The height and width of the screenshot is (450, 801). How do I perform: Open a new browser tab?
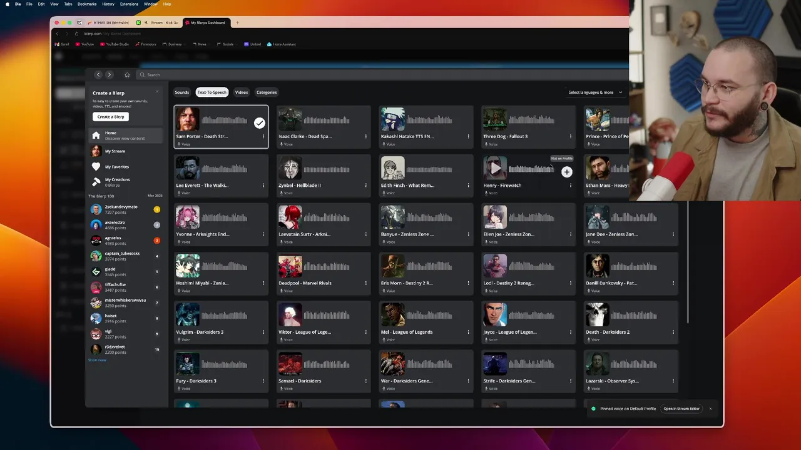click(237, 22)
